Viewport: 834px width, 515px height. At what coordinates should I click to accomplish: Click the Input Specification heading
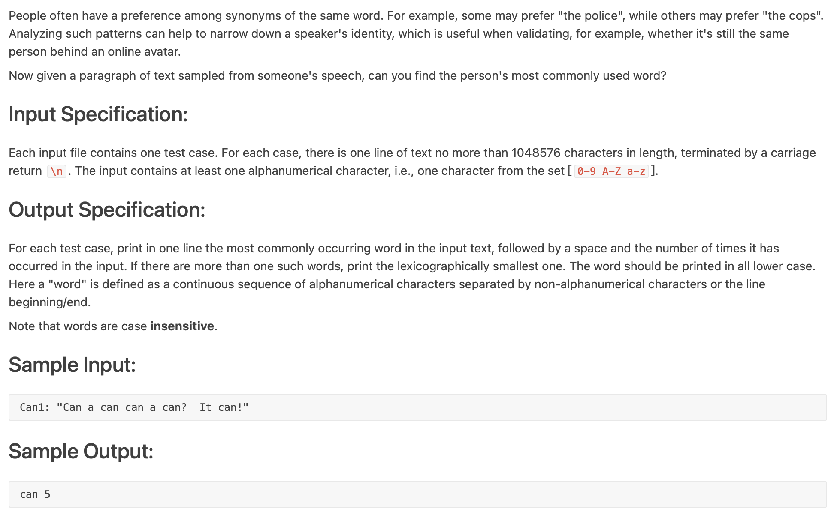pyautogui.click(x=98, y=114)
